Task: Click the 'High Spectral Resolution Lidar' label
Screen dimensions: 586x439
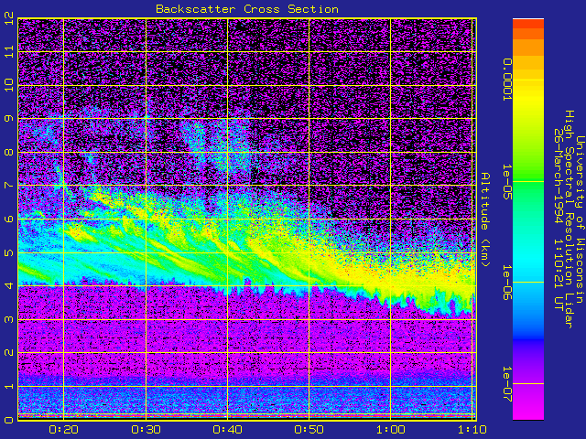Action: [569, 219]
